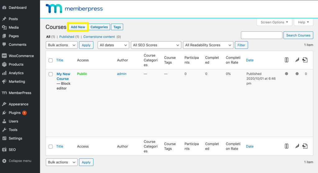Click the Posts pushpin icon
The height and width of the screenshot is (173, 318).
4,19
